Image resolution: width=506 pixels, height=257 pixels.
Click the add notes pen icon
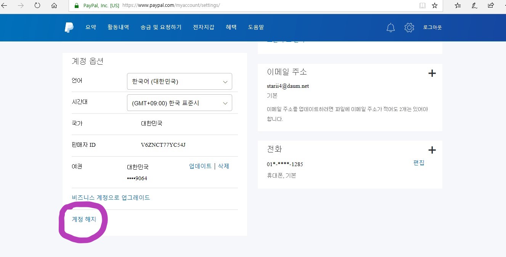point(474,5)
